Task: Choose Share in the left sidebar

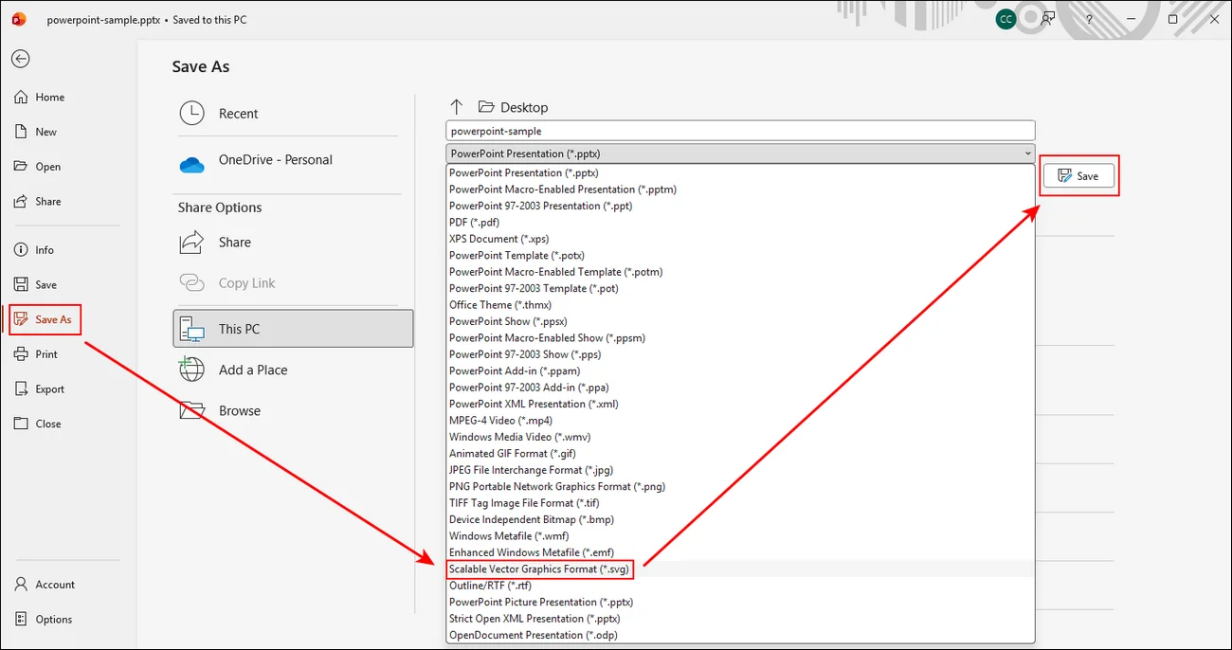Action: (38, 201)
